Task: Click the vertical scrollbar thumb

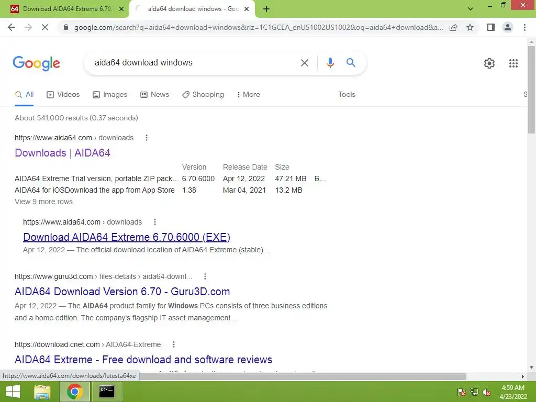Action: (x=531, y=90)
